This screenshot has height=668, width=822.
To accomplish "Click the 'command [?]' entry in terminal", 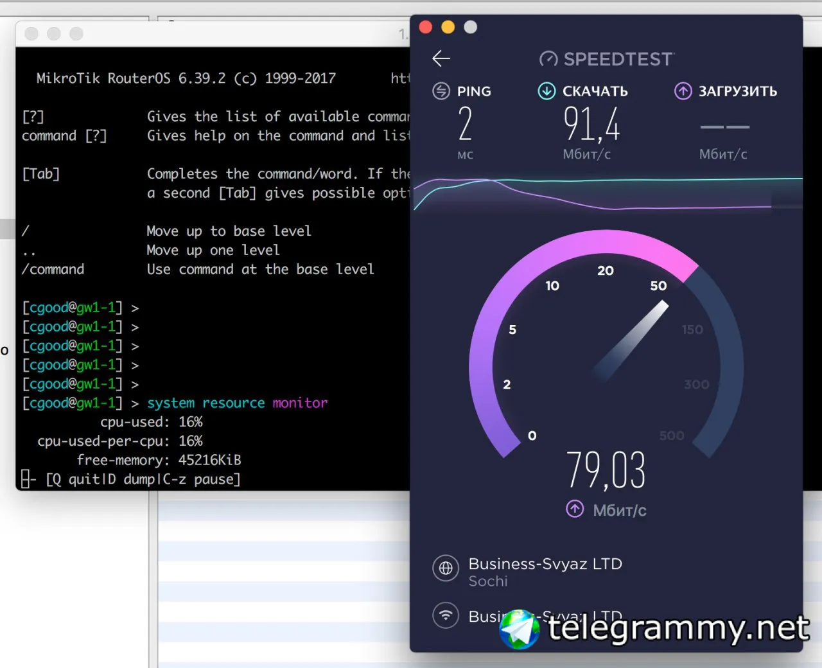I will click(x=64, y=136).
